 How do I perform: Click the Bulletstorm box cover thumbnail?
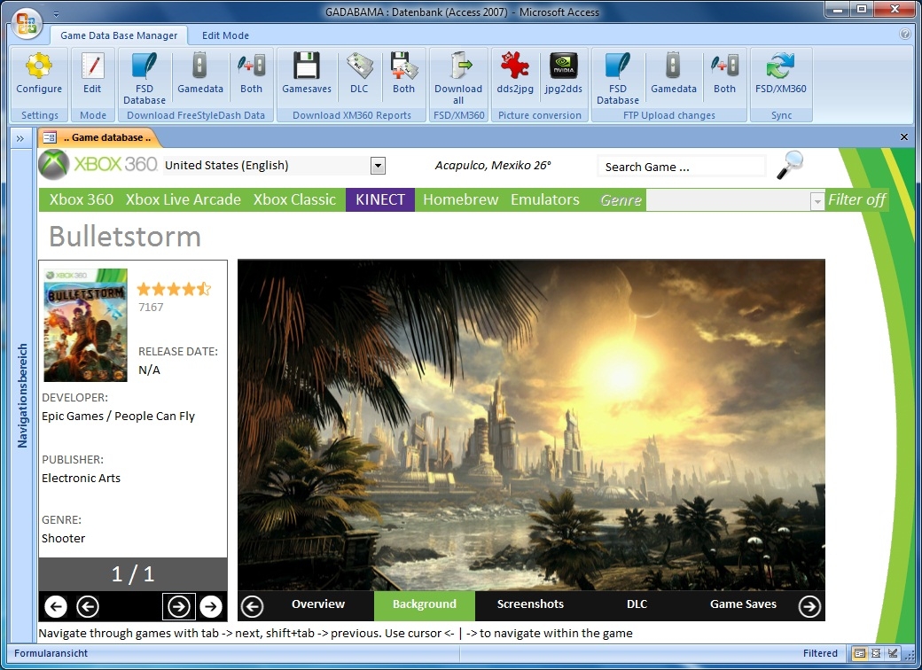(x=86, y=325)
